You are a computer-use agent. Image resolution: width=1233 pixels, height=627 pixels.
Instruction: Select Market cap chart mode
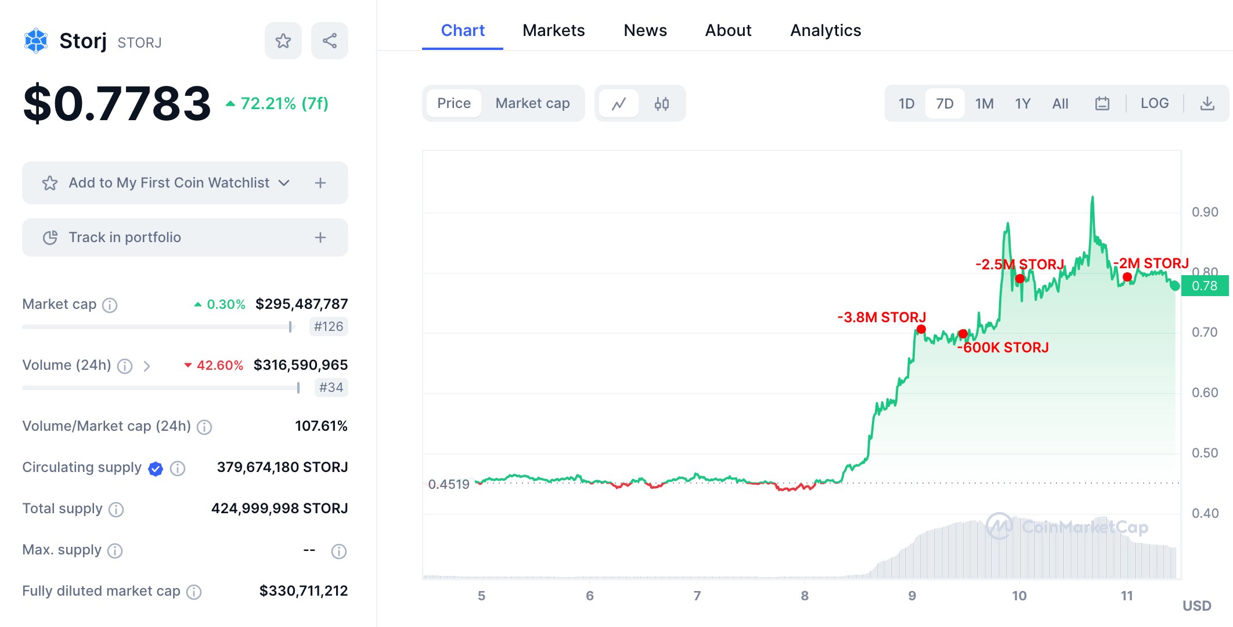coord(532,103)
